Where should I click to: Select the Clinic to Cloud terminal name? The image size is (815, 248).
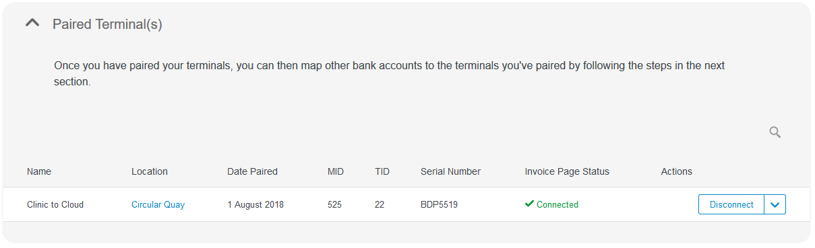coord(55,205)
